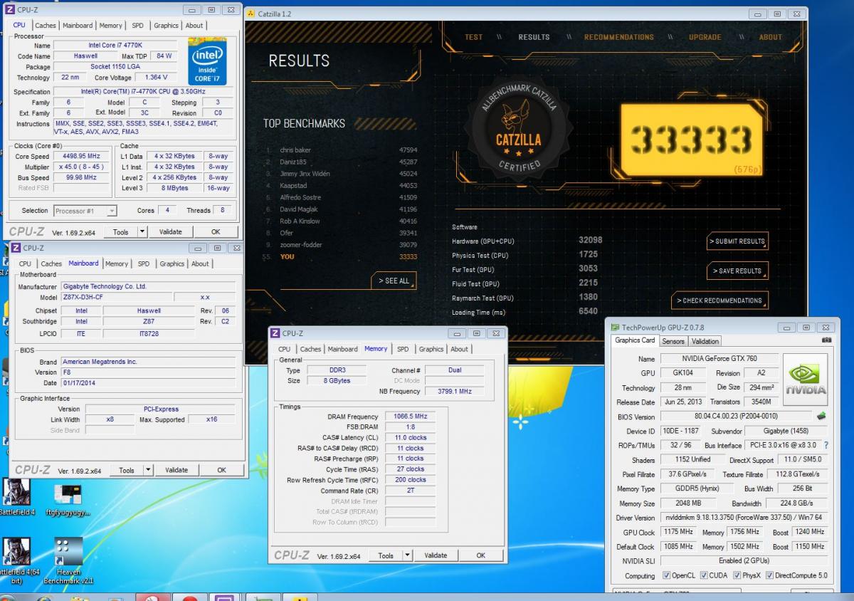Toggle the PhysX checkbox in GPU-Z
Image resolution: width=854 pixels, height=601 pixels.
pyautogui.click(x=737, y=575)
